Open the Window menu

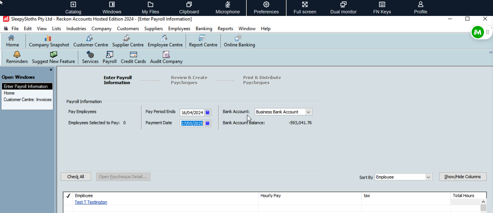(247, 29)
